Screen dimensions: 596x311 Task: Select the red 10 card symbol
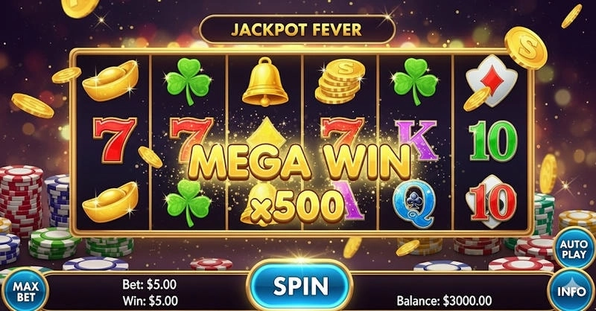(491, 202)
